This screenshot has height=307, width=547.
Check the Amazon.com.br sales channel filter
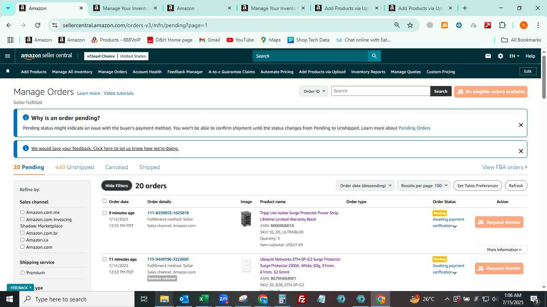tap(22, 233)
